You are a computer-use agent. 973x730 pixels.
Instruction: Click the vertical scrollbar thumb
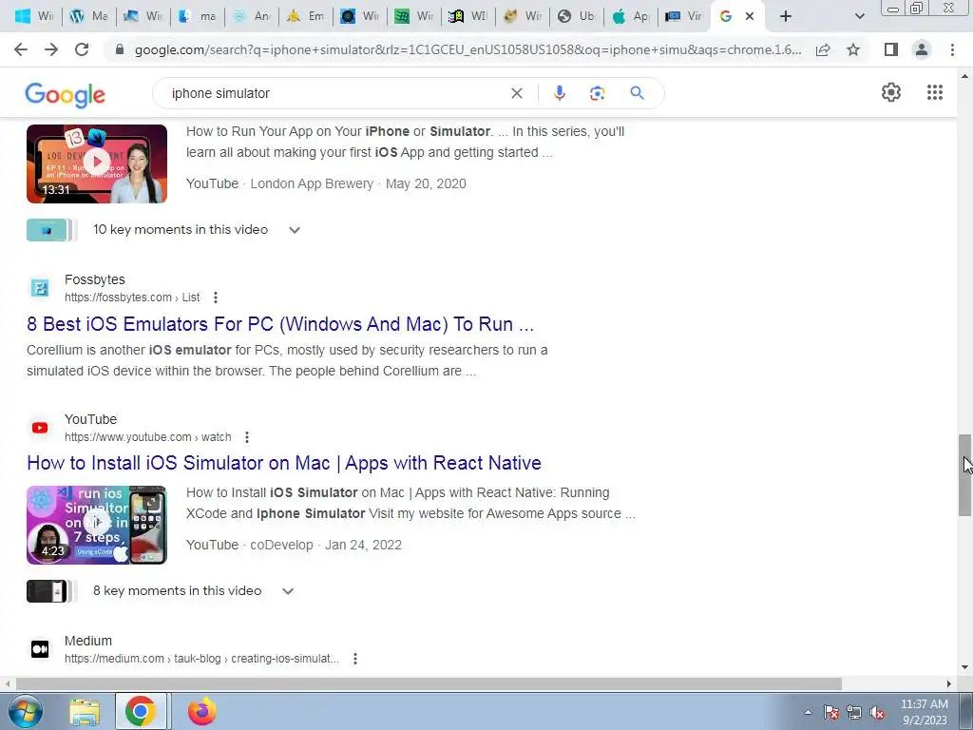tap(964, 475)
